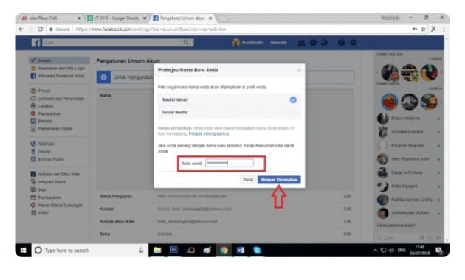This screenshot has height=280, width=465.
Task: Open the account menu dropdown arrow
Action: pos(354,43)
